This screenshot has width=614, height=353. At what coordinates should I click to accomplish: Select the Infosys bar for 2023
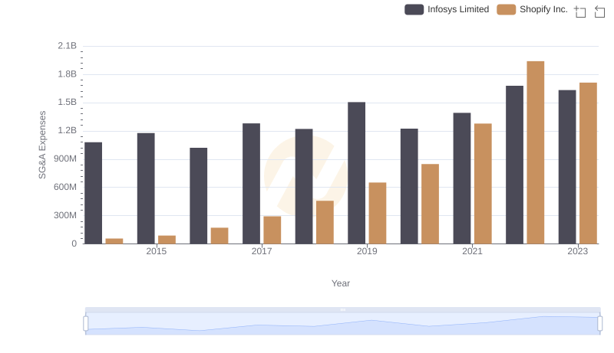[x=567, y=167]
